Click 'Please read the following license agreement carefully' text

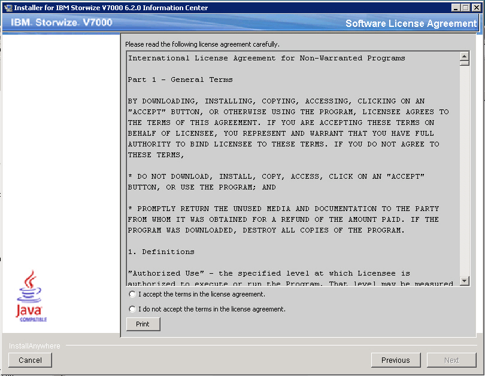(202, 44)
